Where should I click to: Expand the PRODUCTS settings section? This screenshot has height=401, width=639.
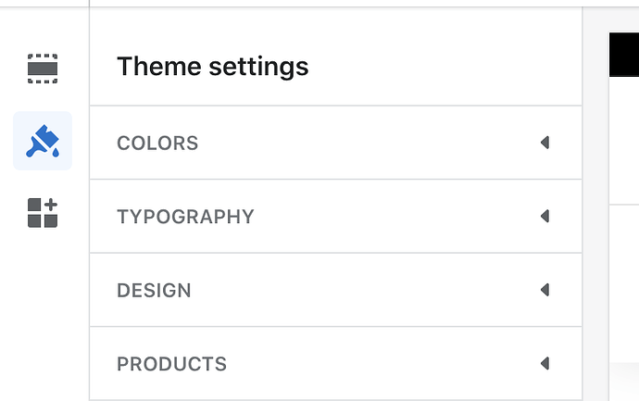click(335, 363)
